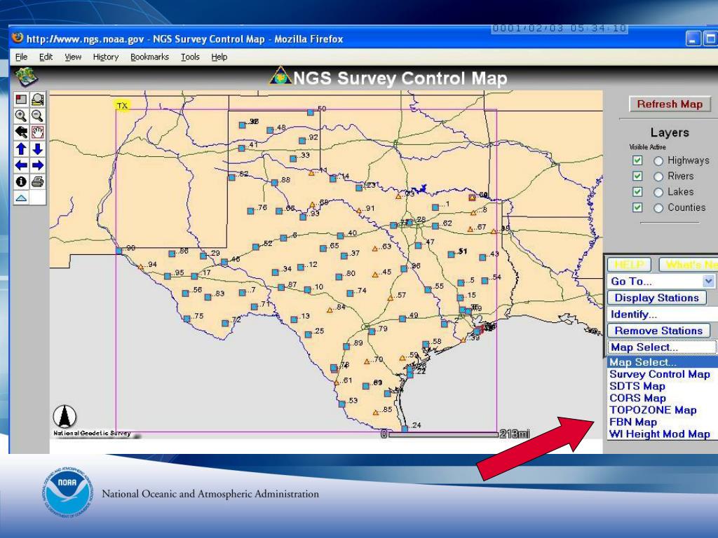This screenshot has height=538, width=718.
Task: Click the What's New button
Action: pyautogui.click(x=689, y=265)
